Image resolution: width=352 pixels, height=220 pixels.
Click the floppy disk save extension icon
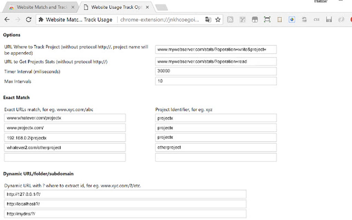coord(329,20)
